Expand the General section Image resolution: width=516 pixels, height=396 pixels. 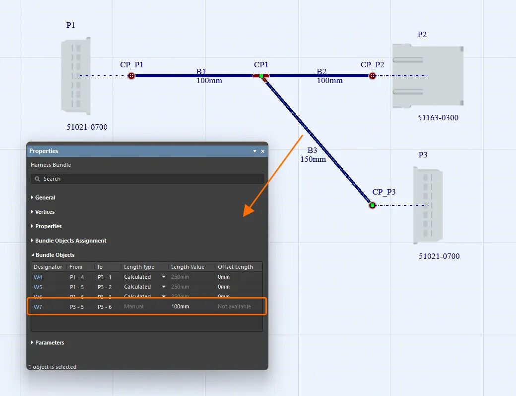point(44,197)
